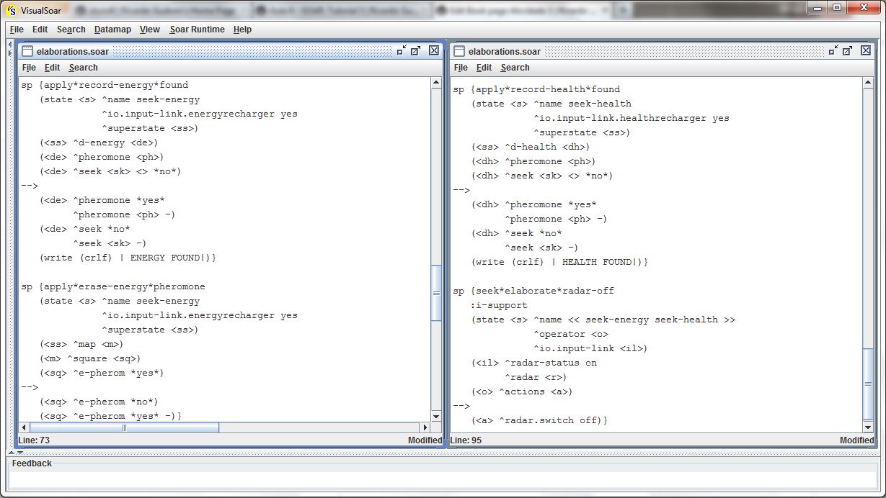This screenshot has height=498, width=886.
Task: Iconify the left elaborations.soar editor frame
Action: pyautogui.click(x=401, y=50)
